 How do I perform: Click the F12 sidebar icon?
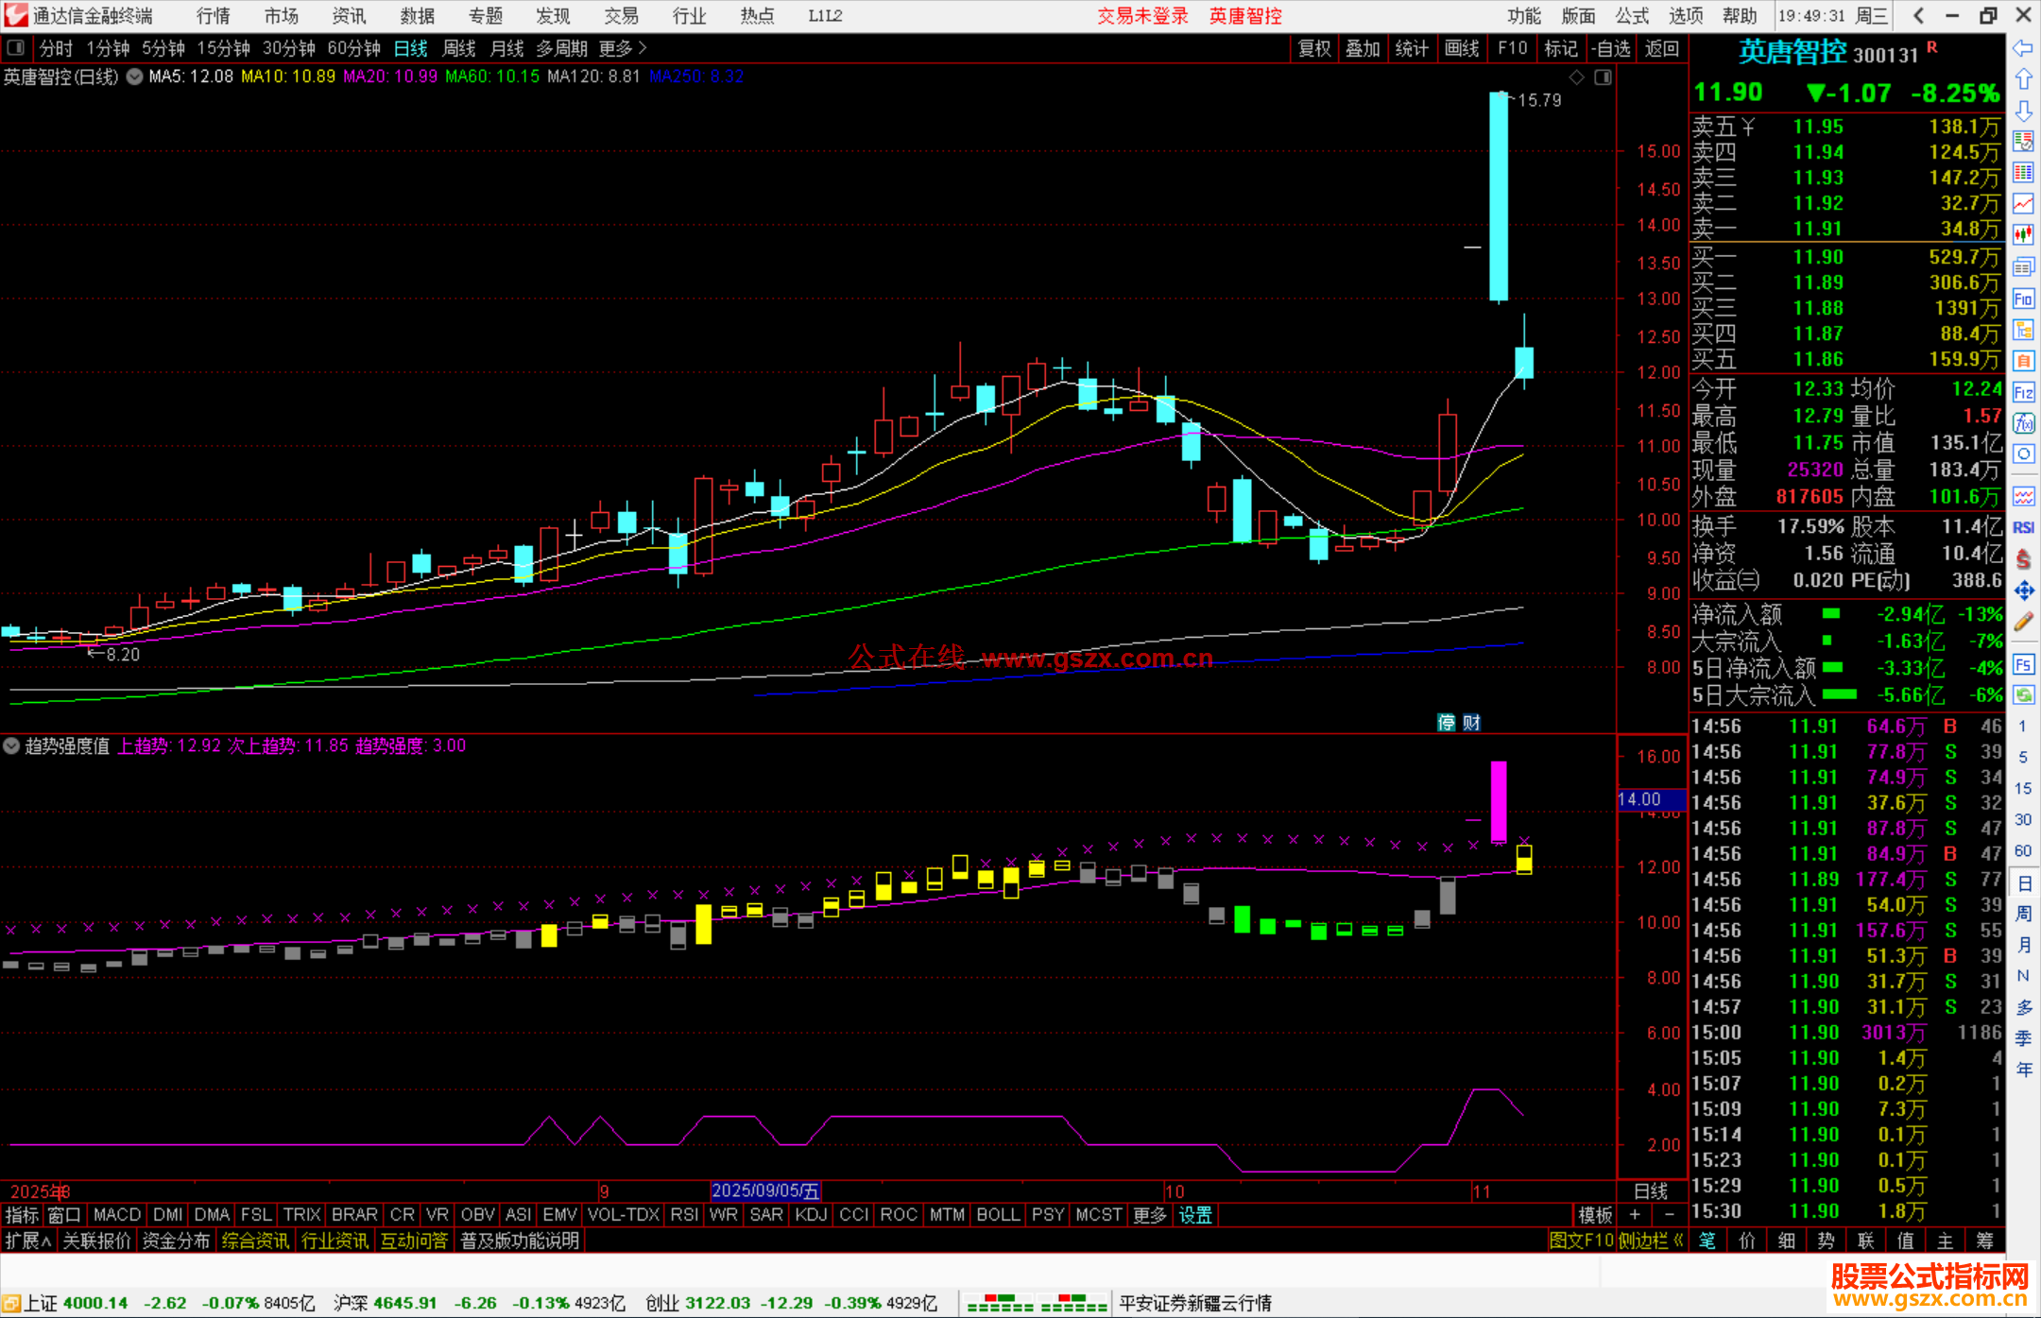[x=2023, y=392]
